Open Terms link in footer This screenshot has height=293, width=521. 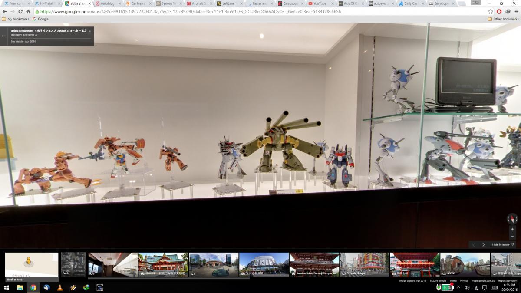453,281
